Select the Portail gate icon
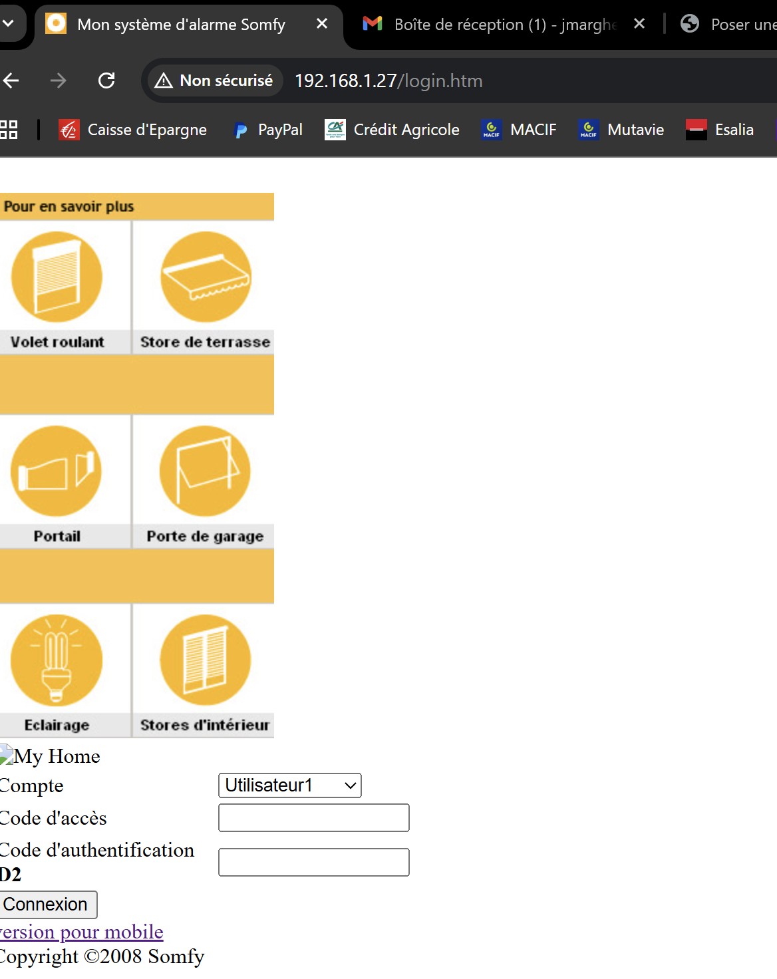 [x=57, y=471]
